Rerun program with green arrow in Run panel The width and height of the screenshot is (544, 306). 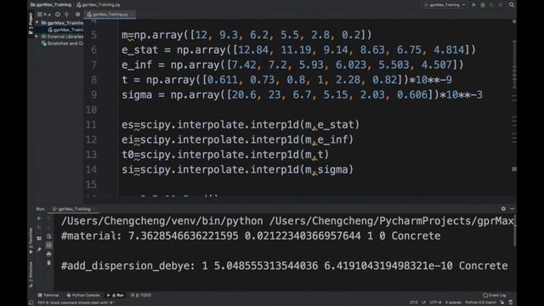click(39, 218)
